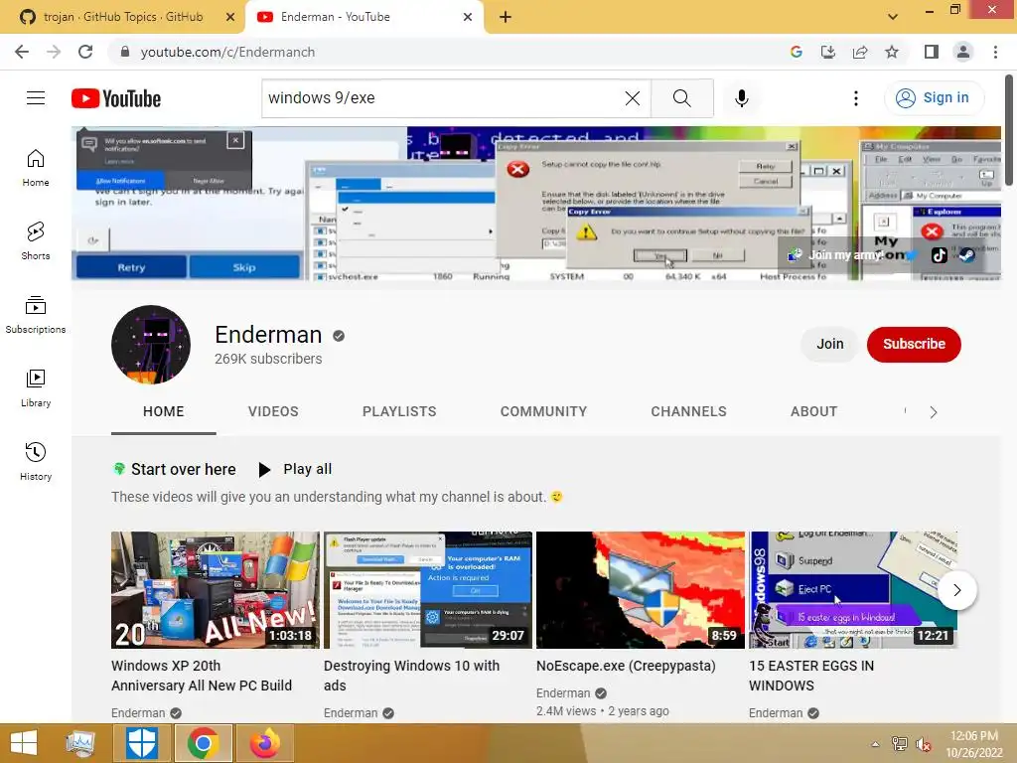Open NoEscape.exe (Creepypasta) thumbnail

641,590
